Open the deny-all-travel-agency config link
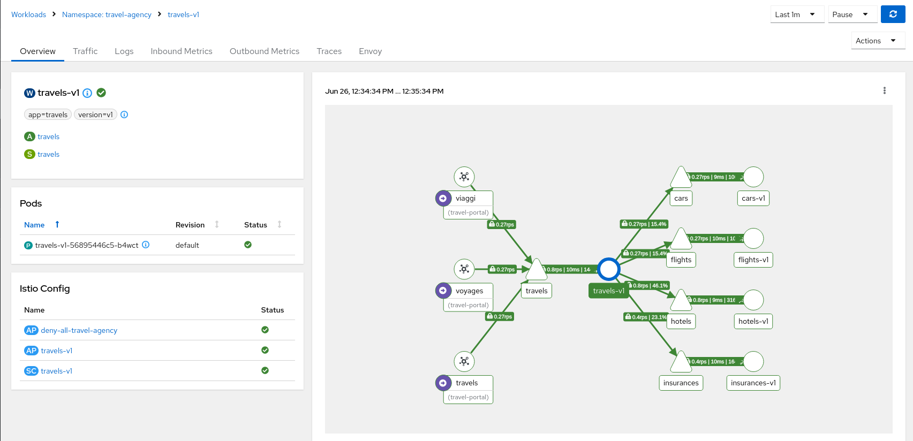The image size is (913, 441). 79,331
